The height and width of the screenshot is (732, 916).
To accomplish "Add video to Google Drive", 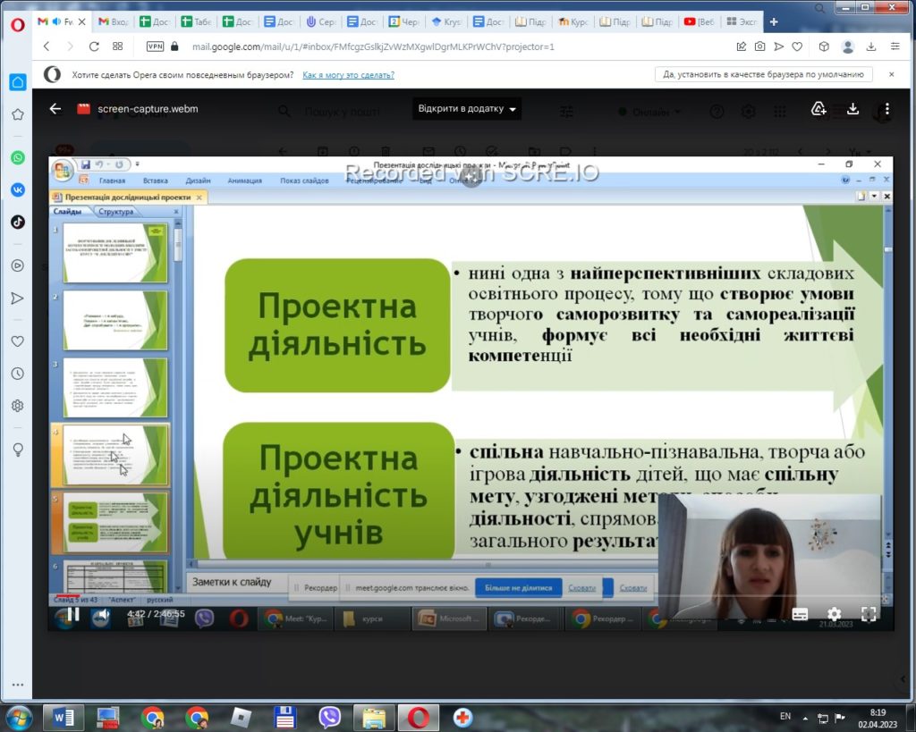I will click(818, 109).
